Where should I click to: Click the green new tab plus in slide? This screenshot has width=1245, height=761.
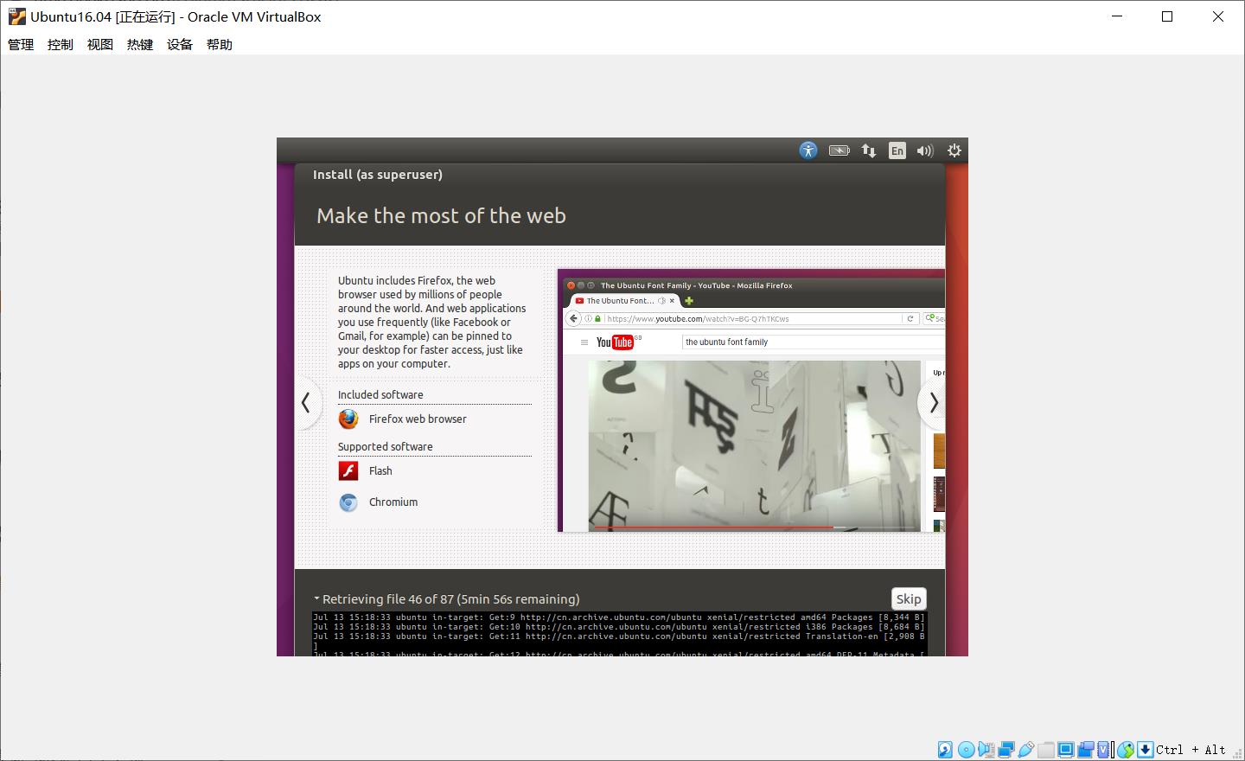689,301
